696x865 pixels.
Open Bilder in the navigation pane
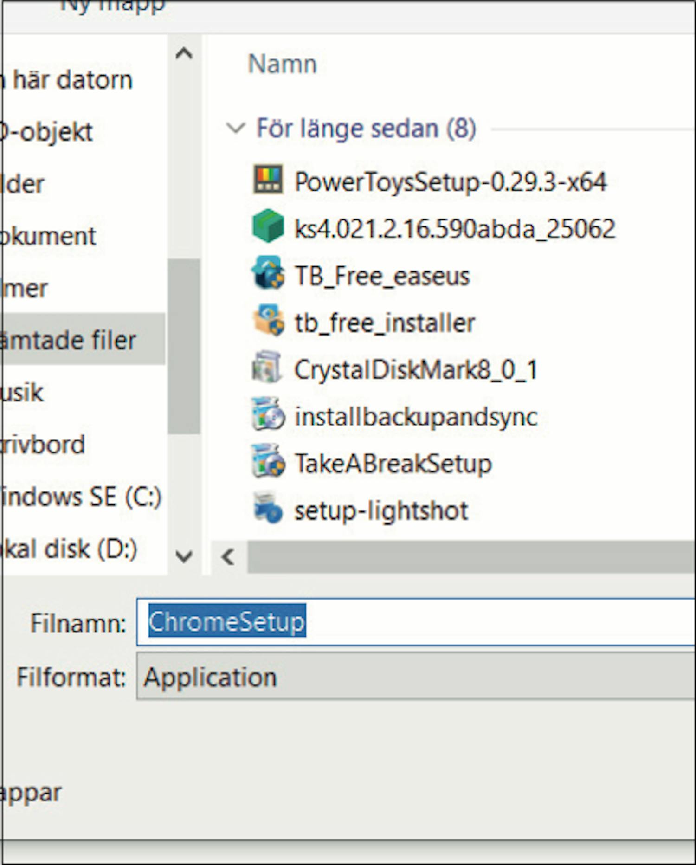pyautogui.click(x=23, y=184)
